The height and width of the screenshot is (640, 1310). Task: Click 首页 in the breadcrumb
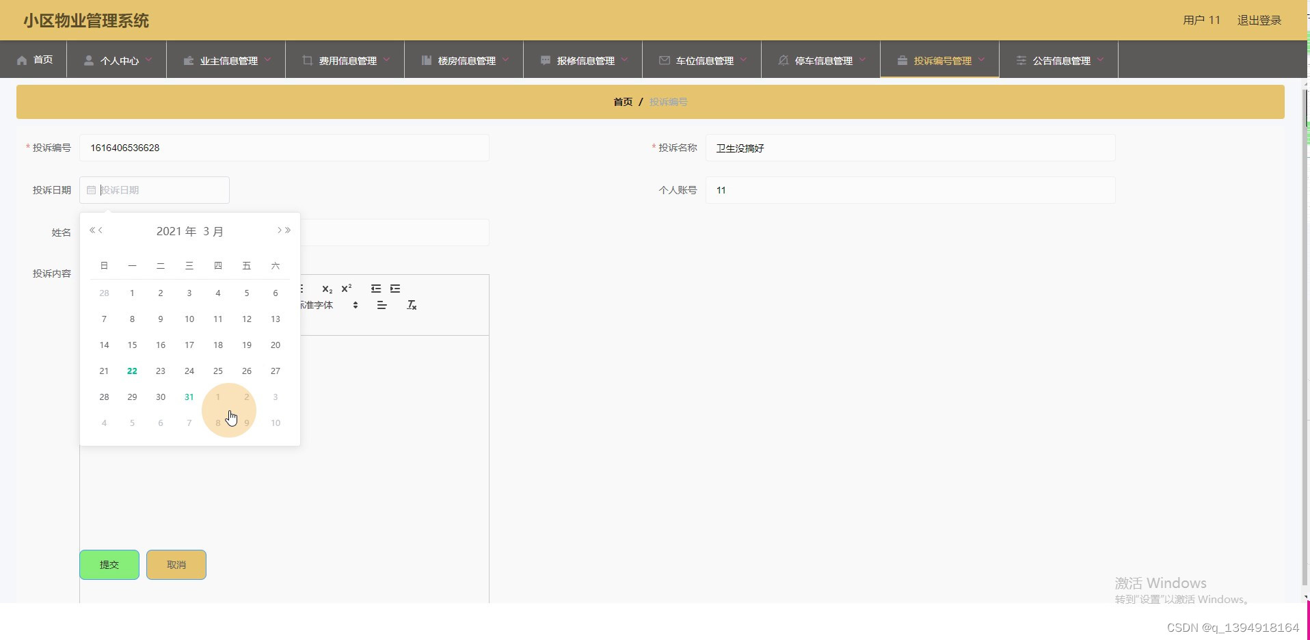click(623, 102)
